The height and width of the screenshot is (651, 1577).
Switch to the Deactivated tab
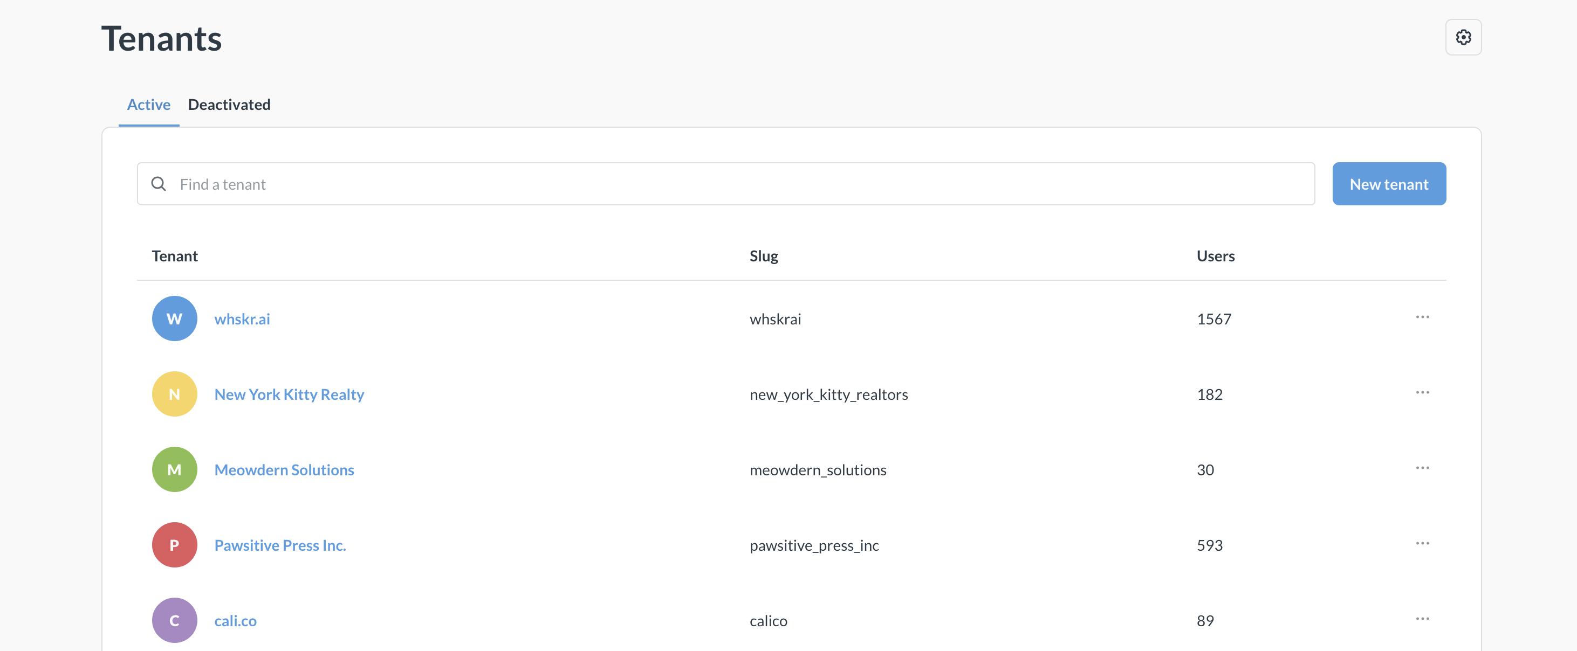pos(229,105)
